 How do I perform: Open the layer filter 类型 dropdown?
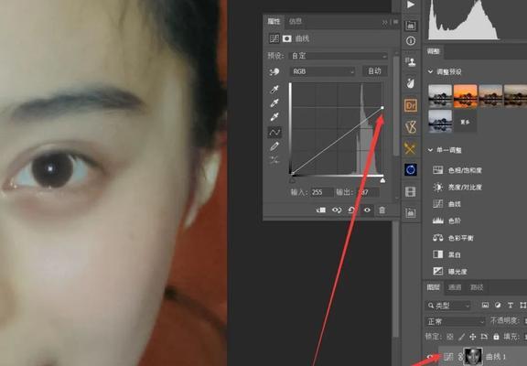pyautogui.click(x=448, y=306)
